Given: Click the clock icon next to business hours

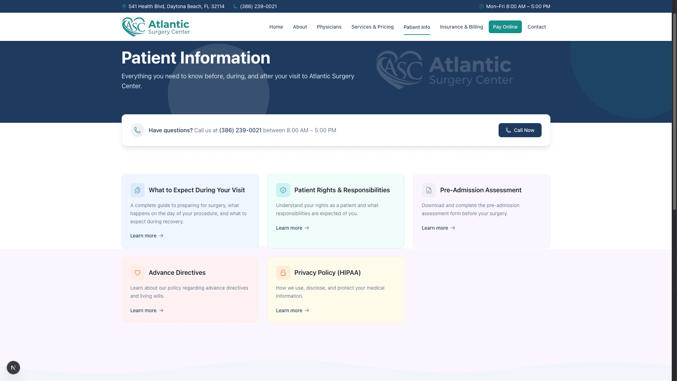Looking at the screenshot, I should pyautogui.click(x=481, y=6).
